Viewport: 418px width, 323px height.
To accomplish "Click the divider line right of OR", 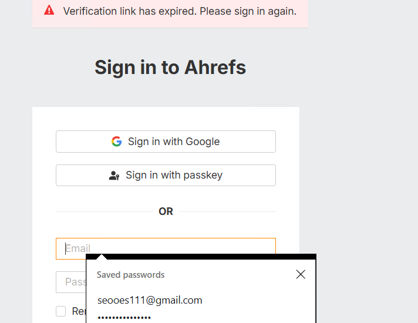I will [228, 211].
